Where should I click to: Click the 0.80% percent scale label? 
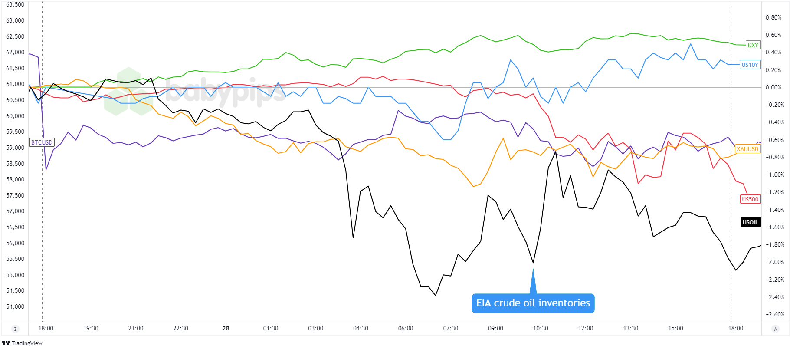point(773,17)
